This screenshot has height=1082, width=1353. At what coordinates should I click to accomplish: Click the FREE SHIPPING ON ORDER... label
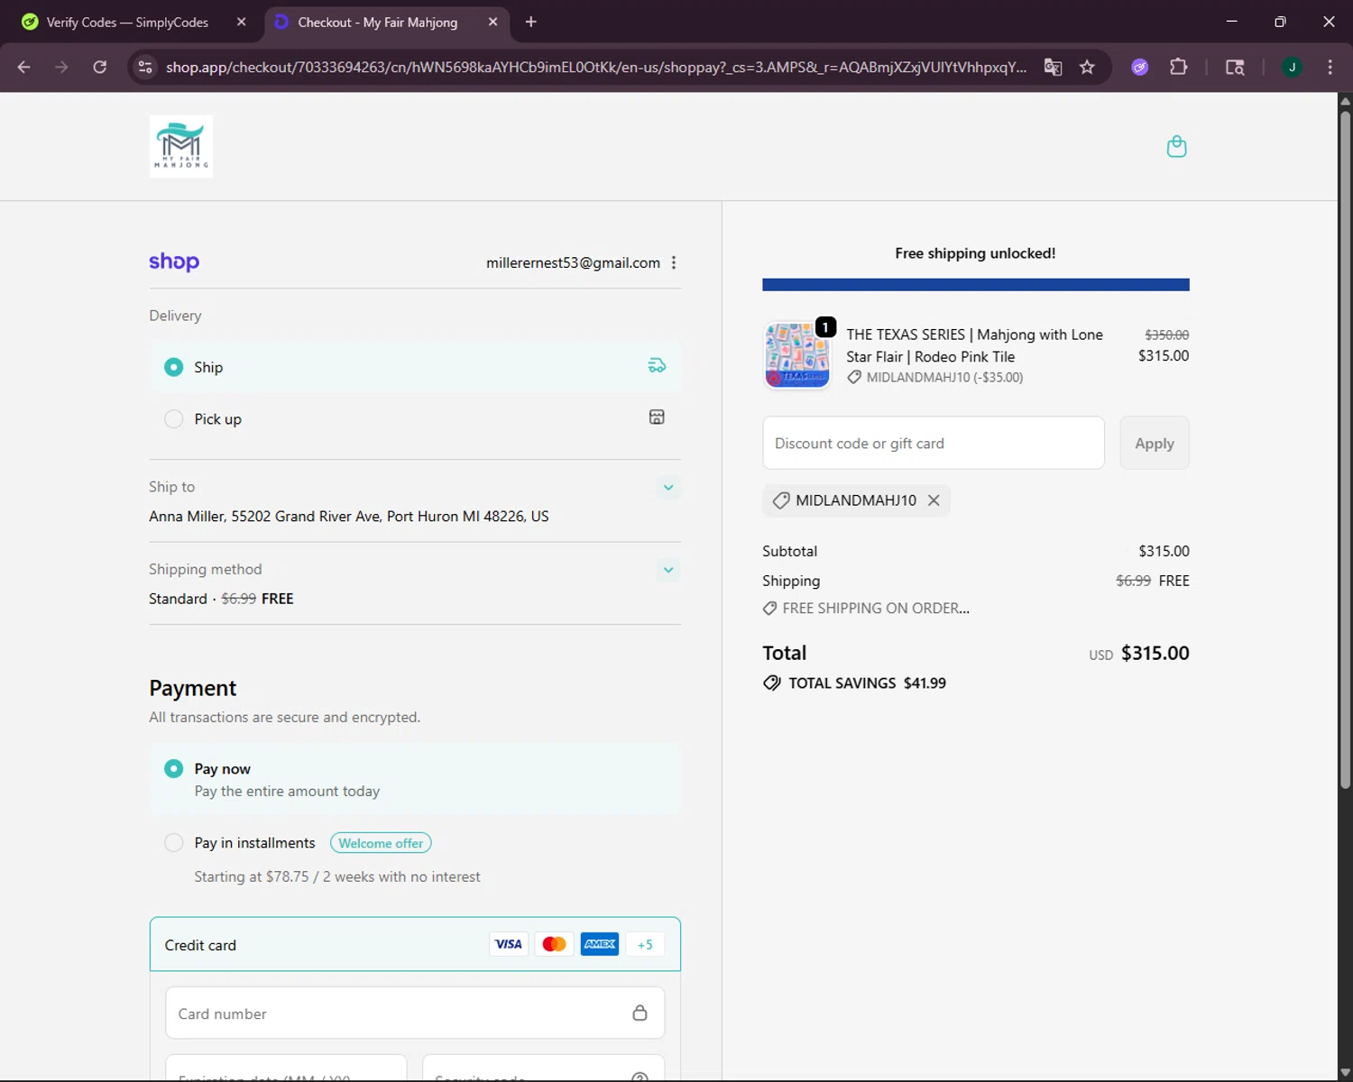click(x=876, y=608)
